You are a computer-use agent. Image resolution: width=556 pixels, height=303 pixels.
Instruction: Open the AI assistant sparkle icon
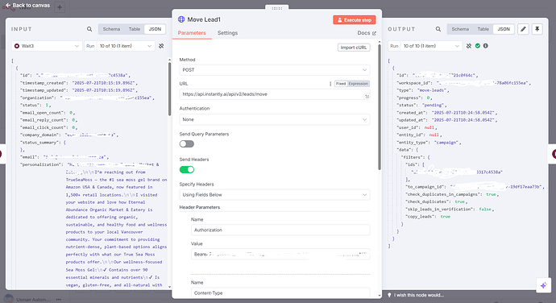(544, 285)
